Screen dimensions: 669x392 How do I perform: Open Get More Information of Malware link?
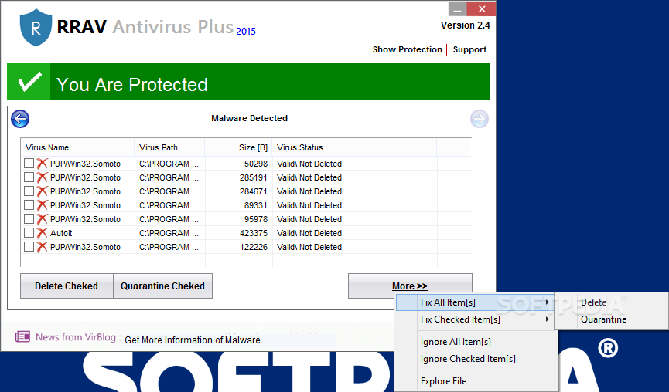pyautogui.click(x=193, y=340)
